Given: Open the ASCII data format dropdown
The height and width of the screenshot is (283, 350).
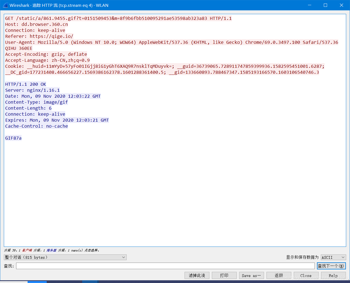Looking at the screenshot, I should pyautogui.click(x=333, y=257).
